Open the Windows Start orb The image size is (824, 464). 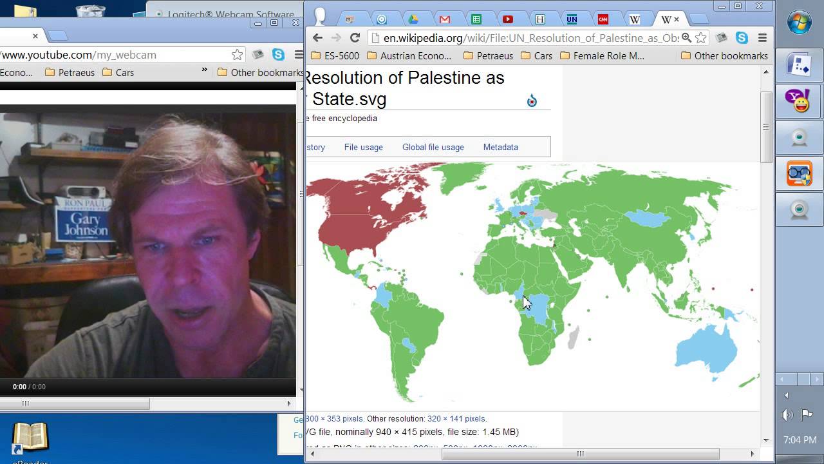pyautogui.click(x=800, y=22)
